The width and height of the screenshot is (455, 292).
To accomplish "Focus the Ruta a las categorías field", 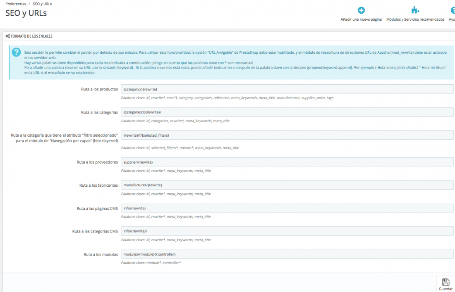I will point(287,112).
